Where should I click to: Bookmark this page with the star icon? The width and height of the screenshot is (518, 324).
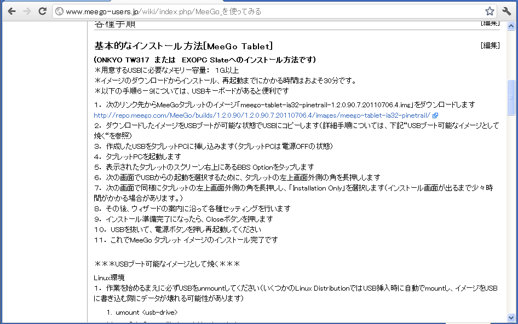click(490, 11)
